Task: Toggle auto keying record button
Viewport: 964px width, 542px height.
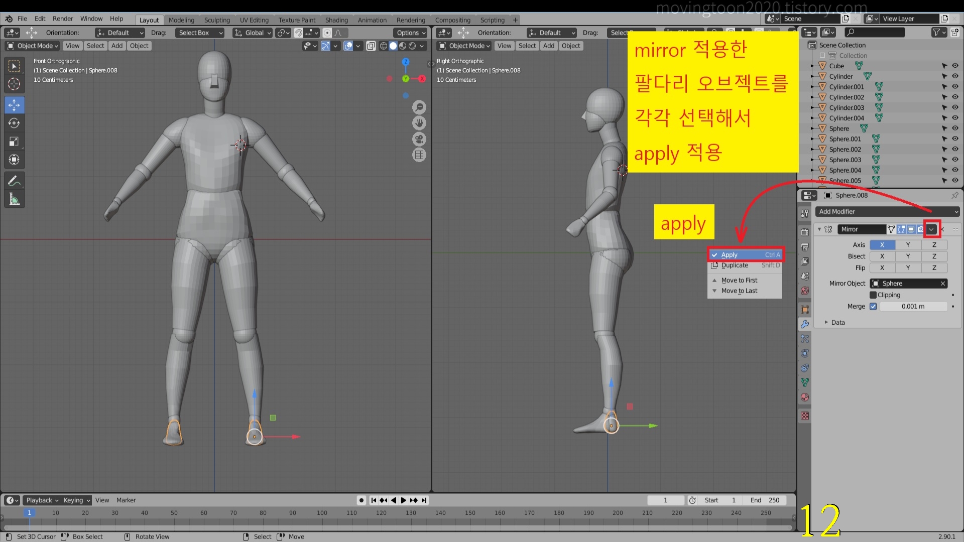Action: click(x=361, y=500)
